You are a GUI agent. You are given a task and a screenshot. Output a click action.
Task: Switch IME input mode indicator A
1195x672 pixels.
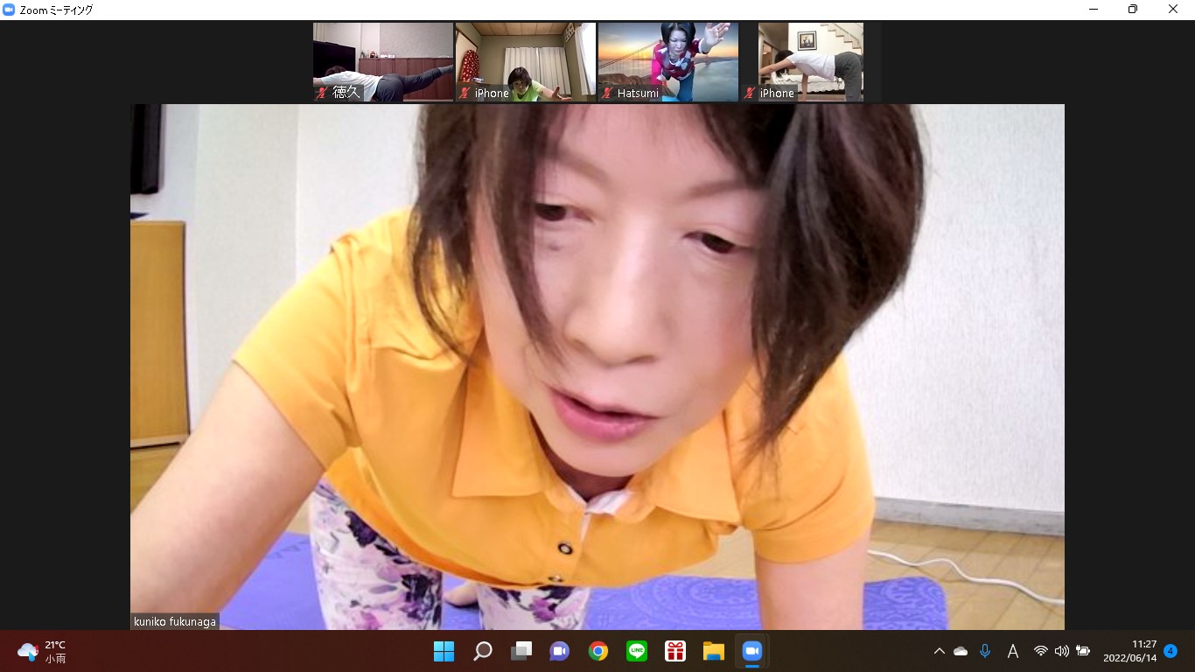click(1013, 651)
